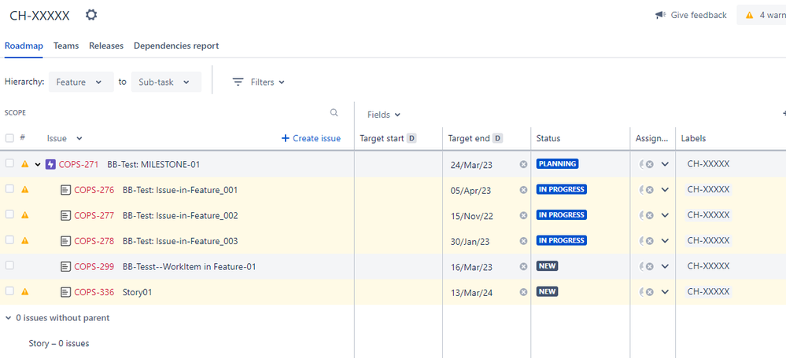Image resolution: width=786 pixels, height=358 pixels.
Task: Open issue link COPS-271
Action: (x=79, y=164)
